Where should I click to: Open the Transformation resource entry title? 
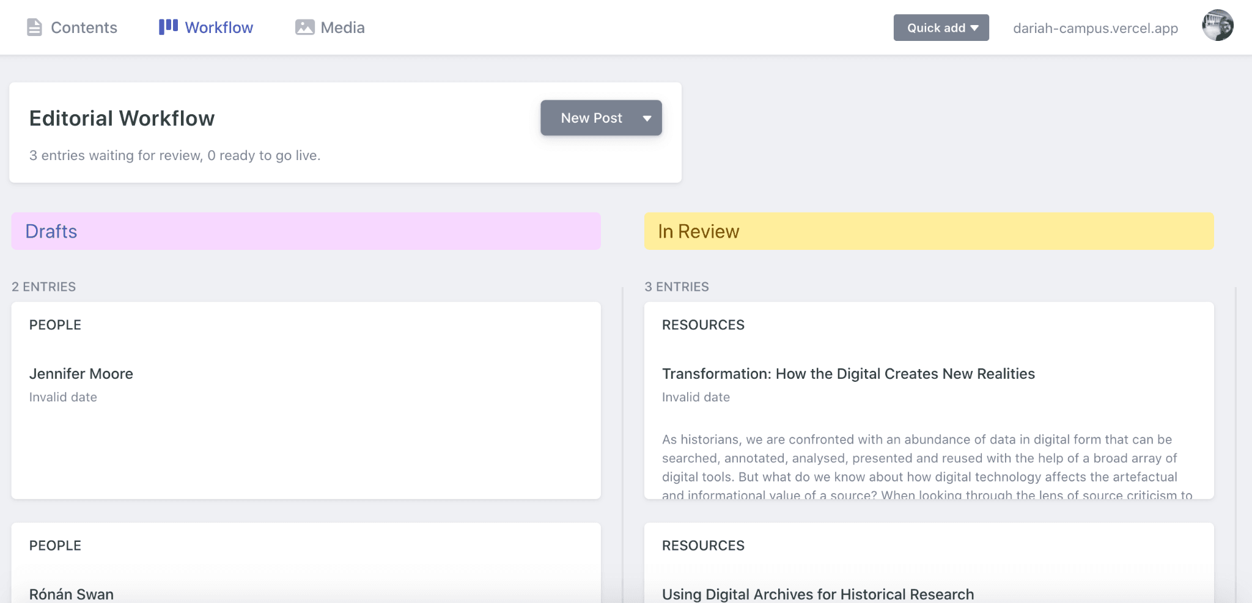[x=848, y=374]
